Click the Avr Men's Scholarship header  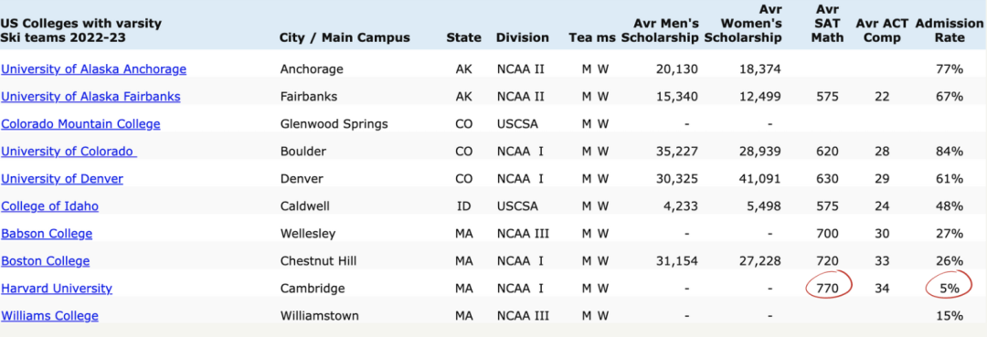pyautogui.click(x=661, y=30)
